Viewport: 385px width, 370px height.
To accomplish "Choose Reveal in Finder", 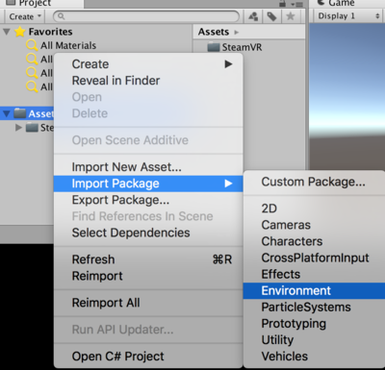I will coord(115,81).
